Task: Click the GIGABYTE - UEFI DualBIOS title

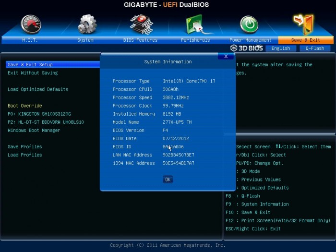Action: [166, 5]
